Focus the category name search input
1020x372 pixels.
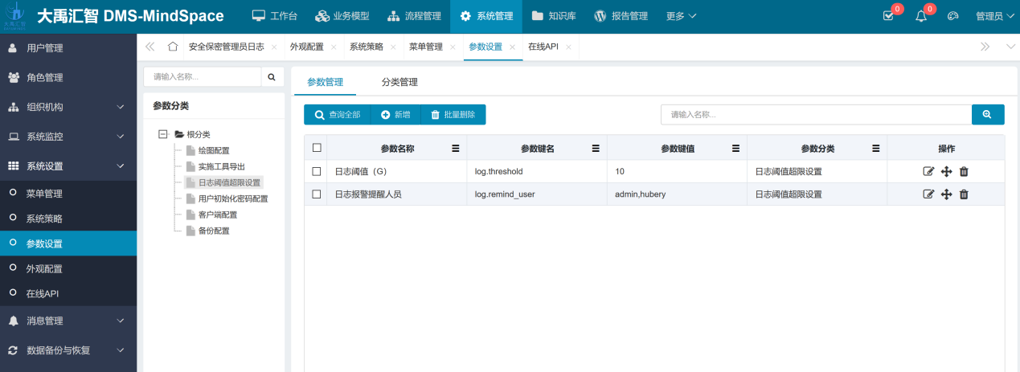pos(203,77)
